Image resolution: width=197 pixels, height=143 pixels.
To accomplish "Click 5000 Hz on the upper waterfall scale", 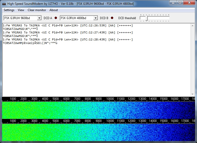I will pyautogui.click(x=56, y=99).
